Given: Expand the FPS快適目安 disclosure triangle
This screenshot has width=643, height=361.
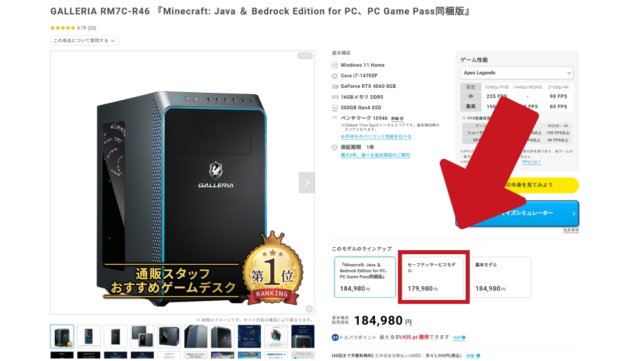Looking at the screenshot, I should [x=464, y=118].
